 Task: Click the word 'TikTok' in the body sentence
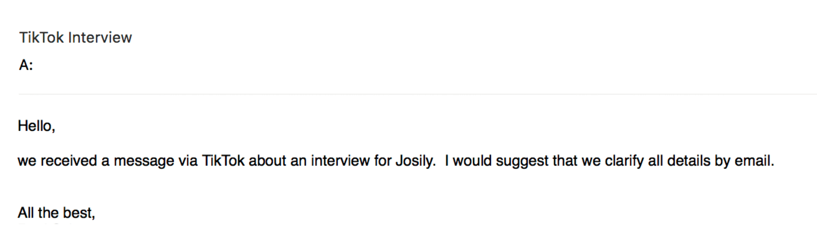pos(223,160)
